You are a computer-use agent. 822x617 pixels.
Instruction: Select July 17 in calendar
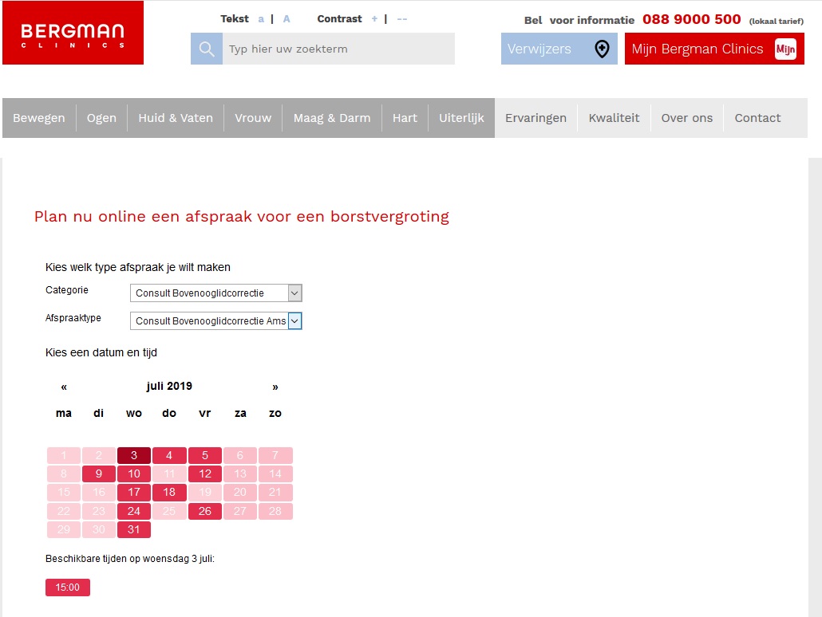134,492
